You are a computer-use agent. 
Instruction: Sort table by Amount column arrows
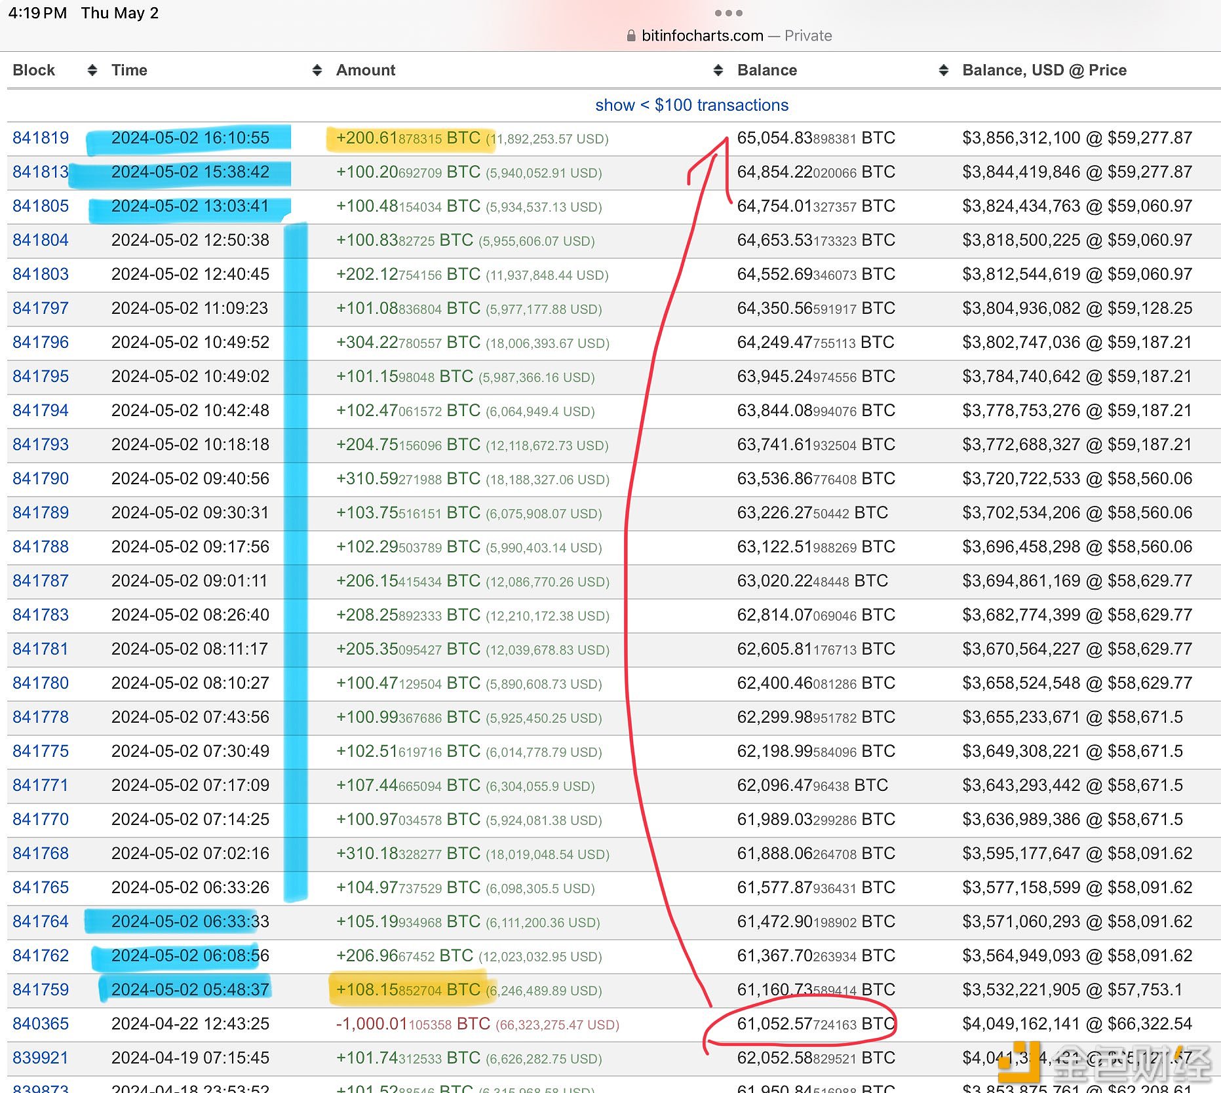tap(718, 70)
